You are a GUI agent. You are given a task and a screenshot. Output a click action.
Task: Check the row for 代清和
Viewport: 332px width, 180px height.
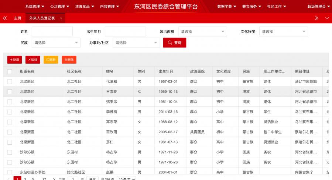[10, 81]
